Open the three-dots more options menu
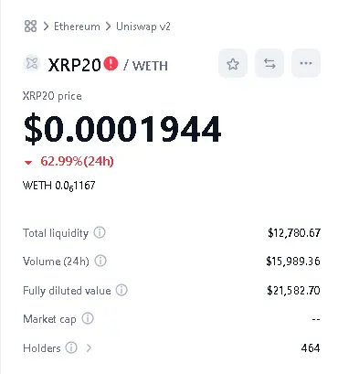 coord(306,63)
